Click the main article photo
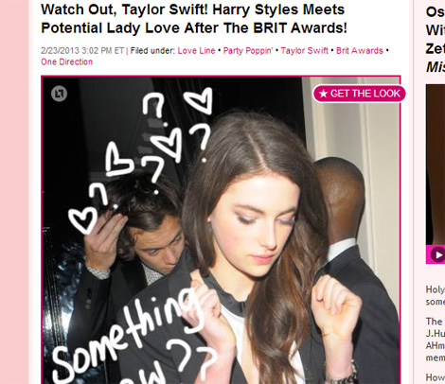 tap(221, 230)
